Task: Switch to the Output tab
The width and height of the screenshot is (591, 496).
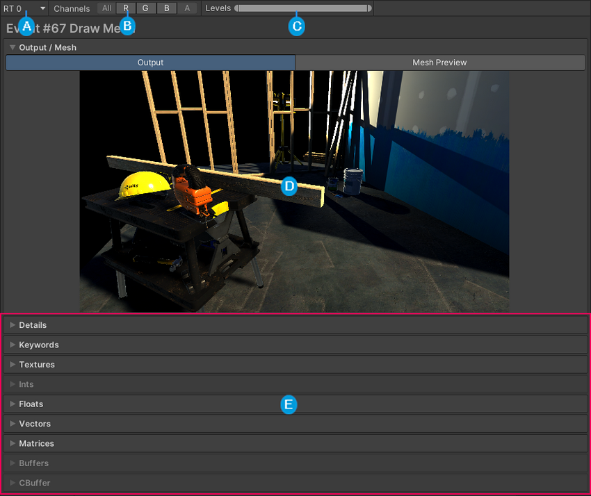Action: [x=150, y=63]
